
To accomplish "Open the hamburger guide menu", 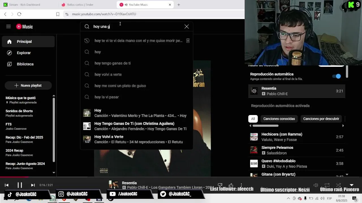I will point(8,27).
